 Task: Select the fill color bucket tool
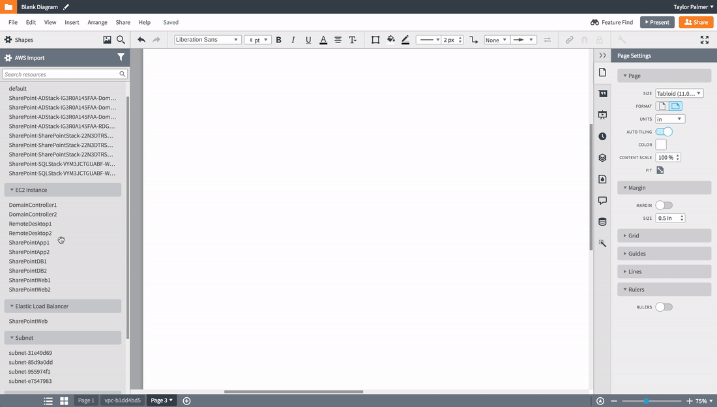[390, 40]
